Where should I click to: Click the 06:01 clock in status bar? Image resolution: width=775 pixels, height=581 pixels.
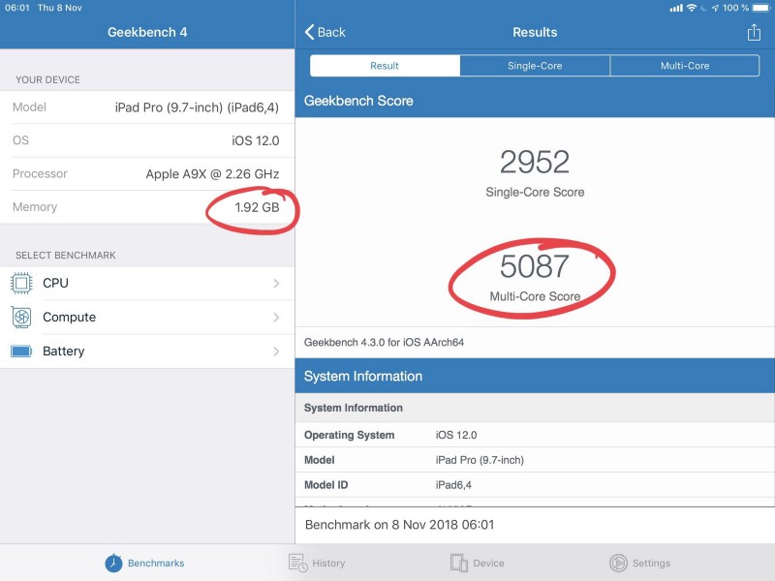17,8
